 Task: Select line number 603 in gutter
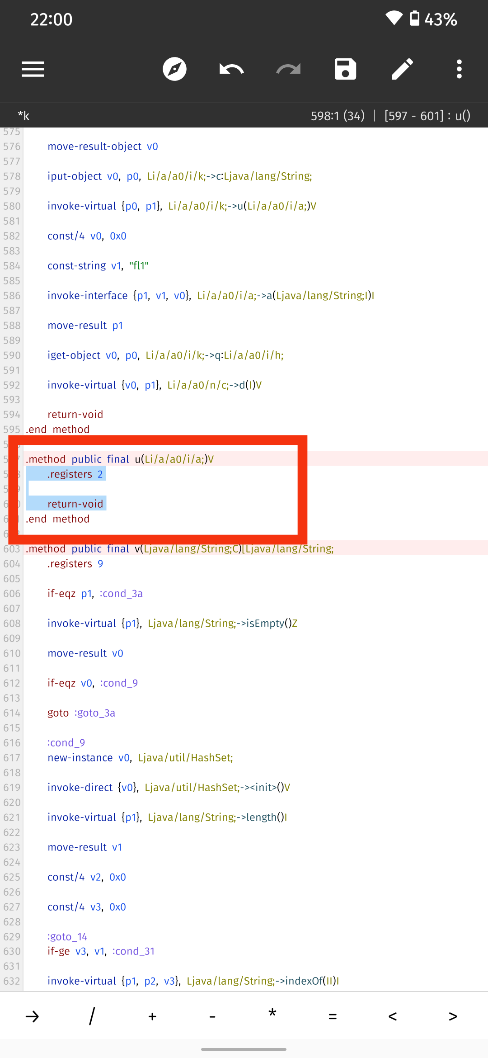click(12, 549)
